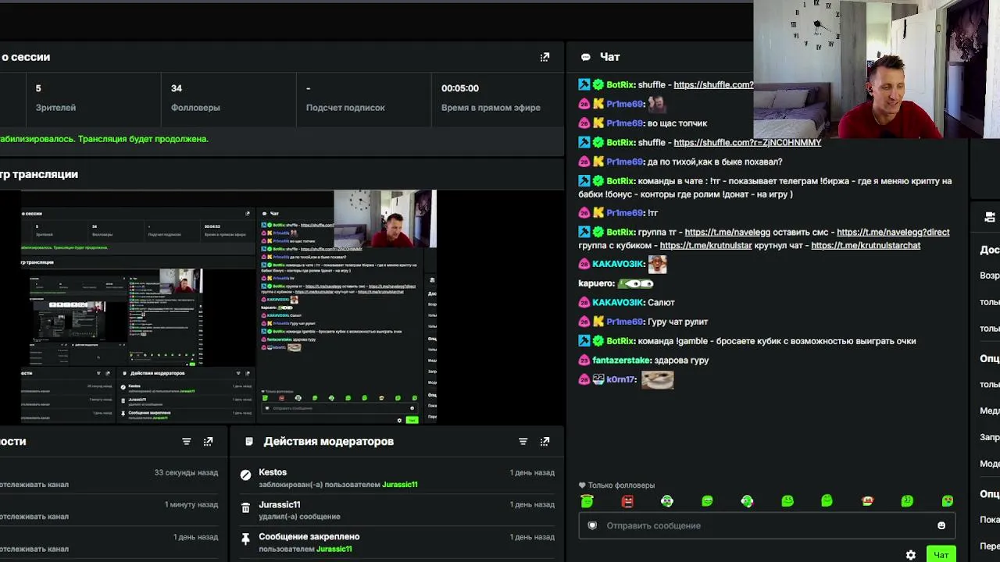
Task: Open the top shuffle link in chat
Action: pos(713,84)
